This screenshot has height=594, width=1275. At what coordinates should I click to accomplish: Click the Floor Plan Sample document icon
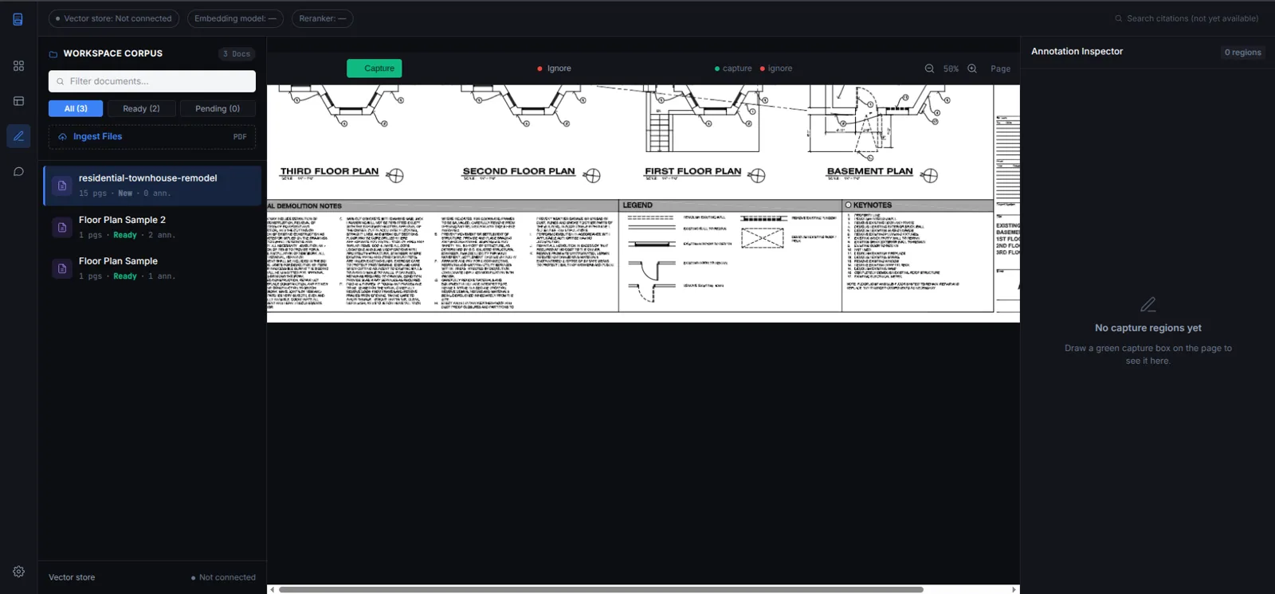click(x=62, y=268)
